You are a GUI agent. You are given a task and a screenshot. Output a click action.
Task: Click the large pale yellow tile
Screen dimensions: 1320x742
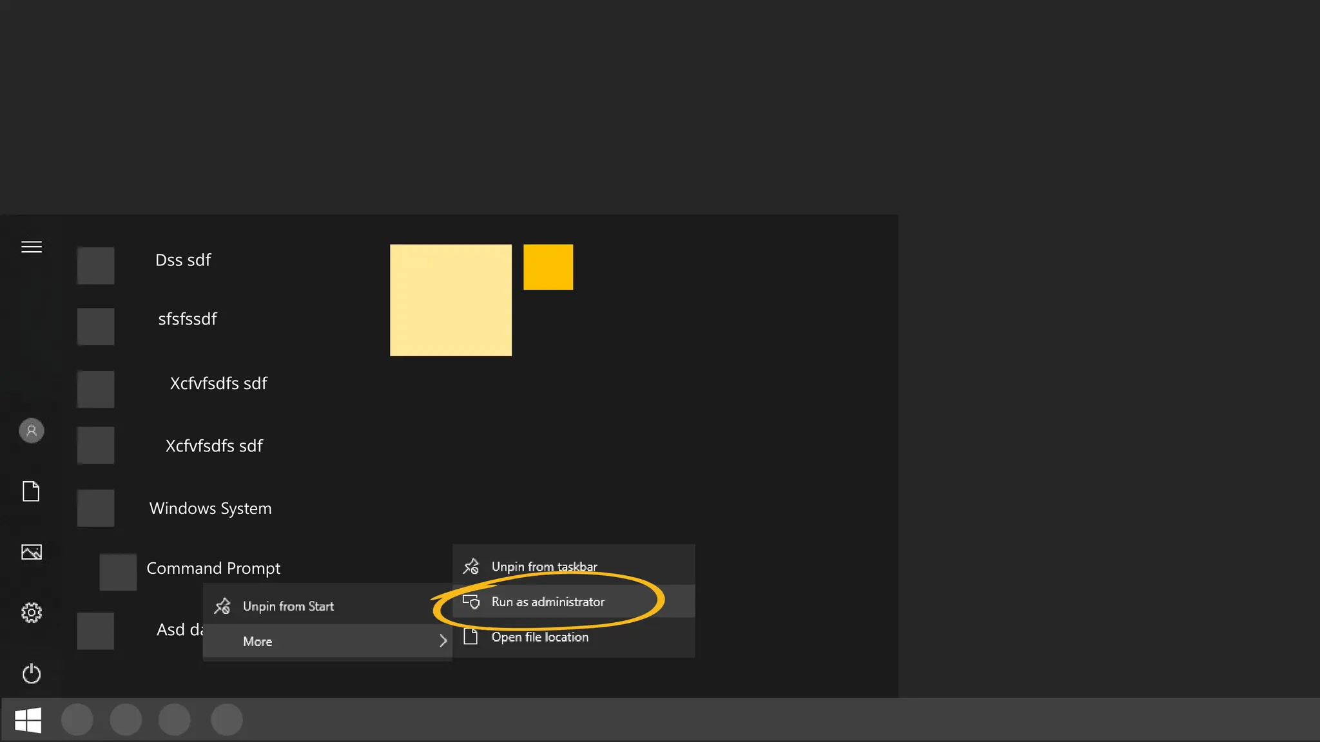(x=451, y=300)
